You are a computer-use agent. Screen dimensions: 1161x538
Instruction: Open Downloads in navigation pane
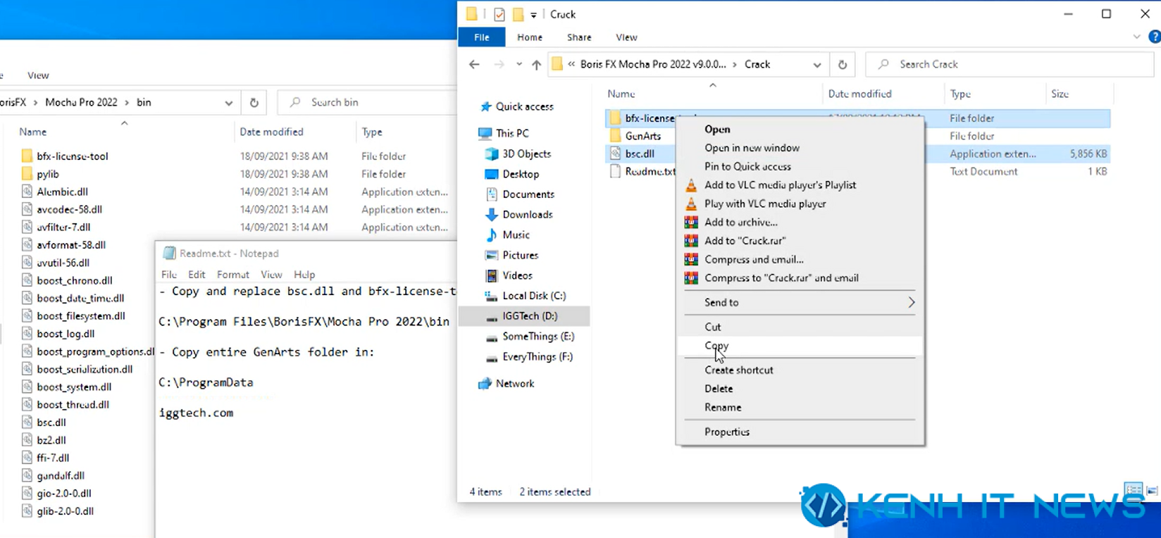[x=528, y=215]
